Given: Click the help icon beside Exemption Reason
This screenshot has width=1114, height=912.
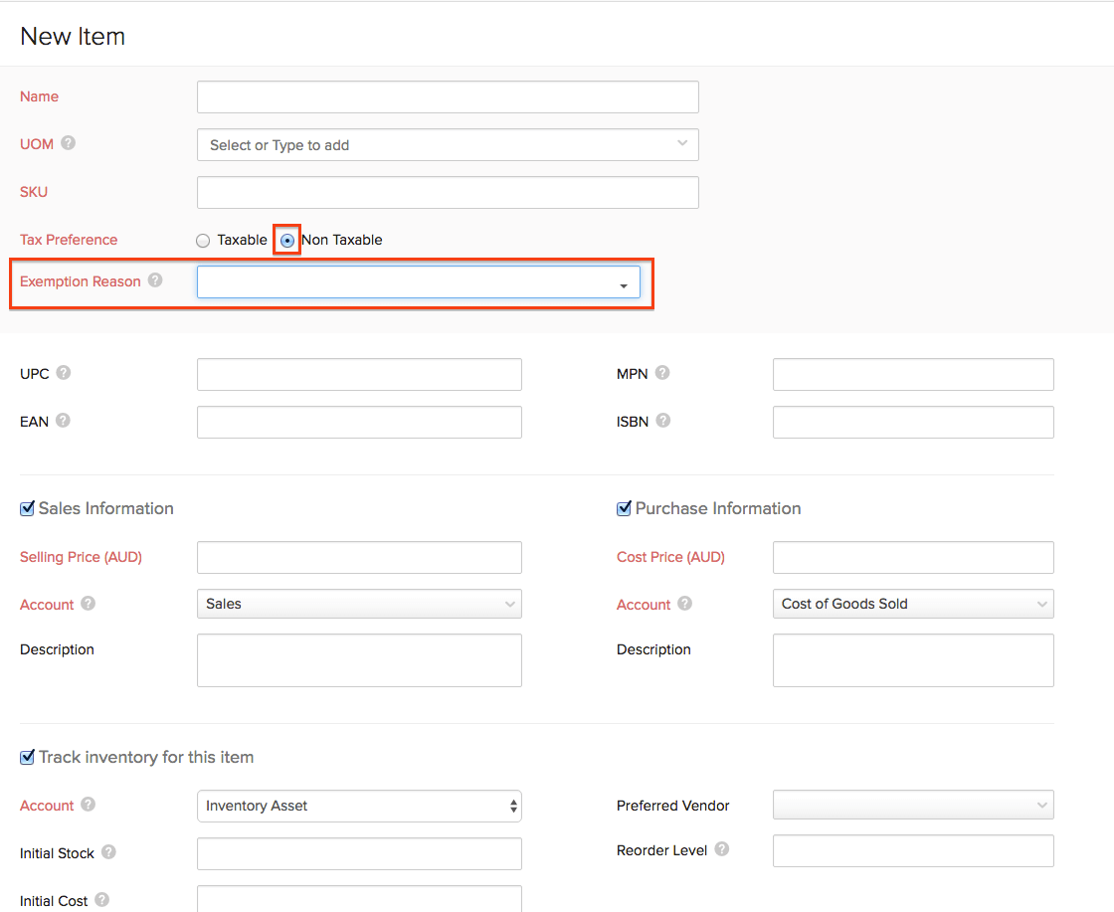Looking at the screenshot, I should coord(155,280).
